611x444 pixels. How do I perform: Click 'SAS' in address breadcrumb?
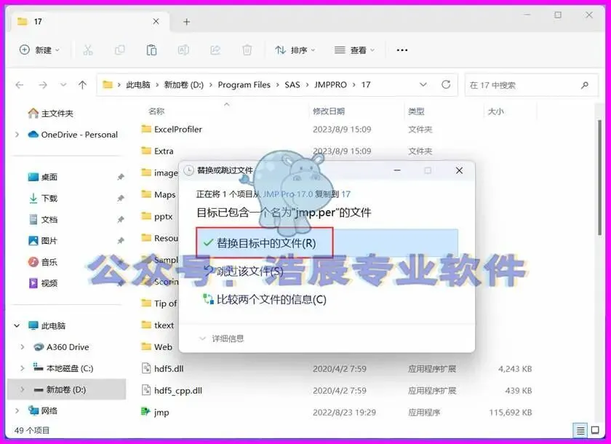[x=292, y=84]
